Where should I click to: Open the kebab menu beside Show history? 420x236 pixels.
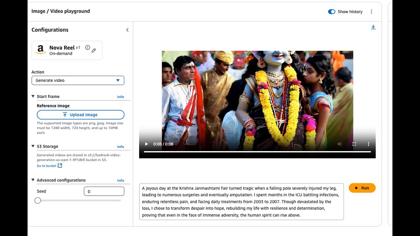coord(371,12)
